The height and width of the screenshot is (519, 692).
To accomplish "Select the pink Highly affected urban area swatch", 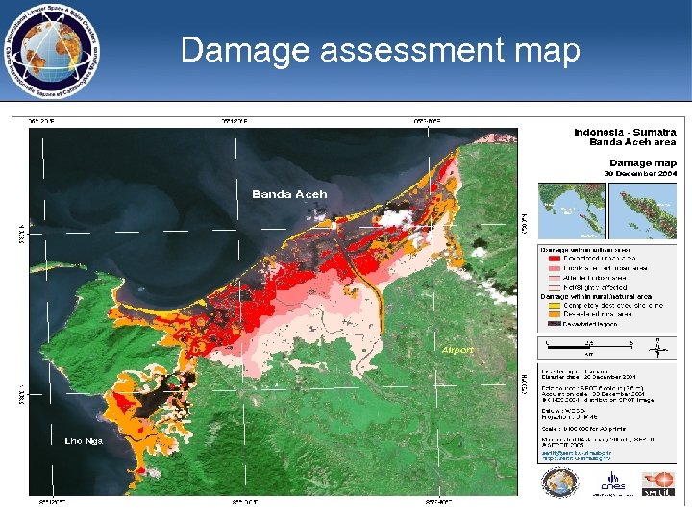I will (554, 268).
